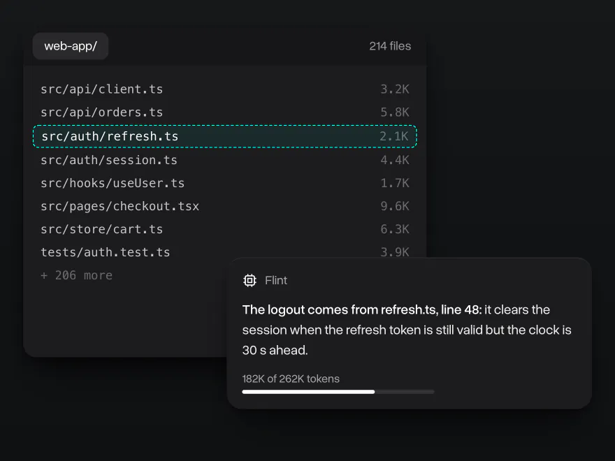This screenshot has height=461, width=615.
Task: Click the 2.1K size of refresh.ts
Action: [x=393, y=136]
